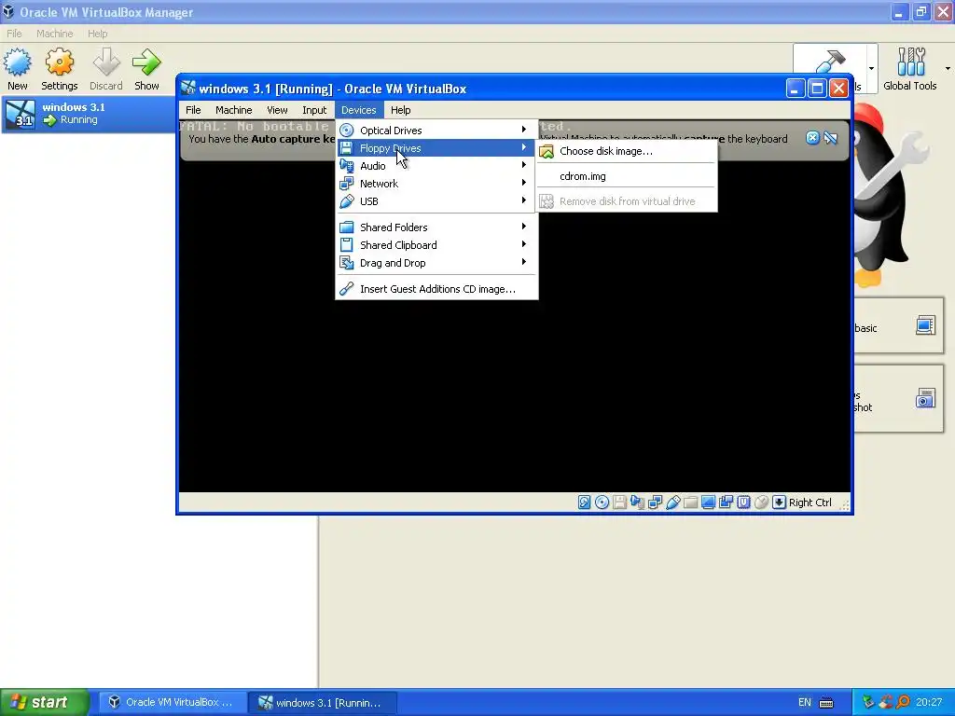Expand the Audio submenu
This screenshot has height=716, width=955.
[x=436, y=166]
